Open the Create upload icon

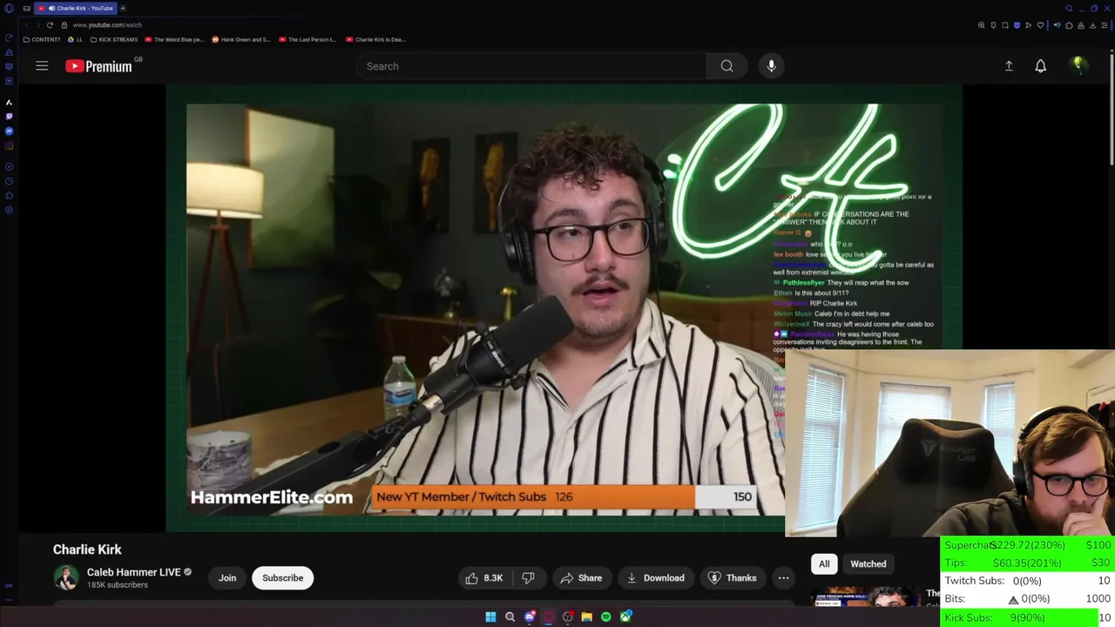pos(1009,66)
